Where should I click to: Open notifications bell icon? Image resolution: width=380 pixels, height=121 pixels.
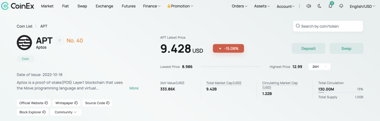330,6
